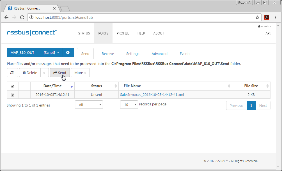282x171 pixels.
Task: Open the PORTS navigation item
Action: click(x=103, y=33)
